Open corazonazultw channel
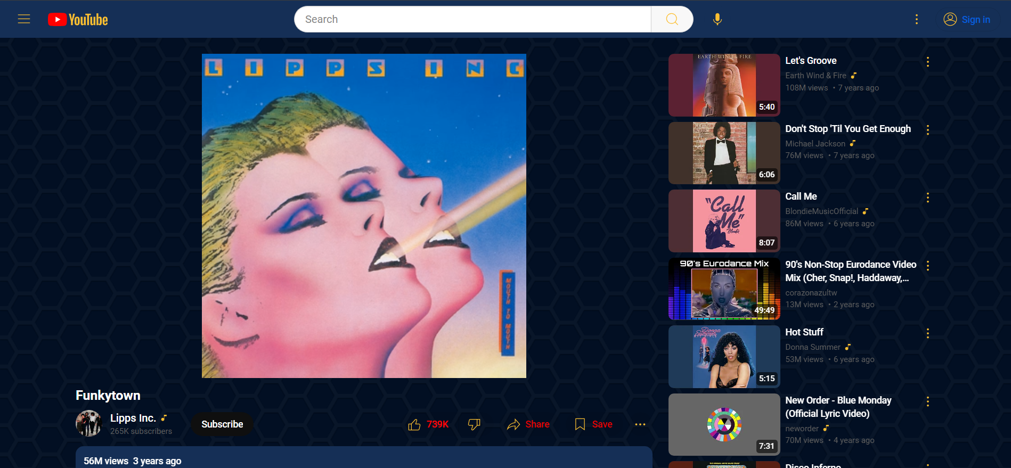The height and width of the screenshot is (468, 1011). (811, 293)
